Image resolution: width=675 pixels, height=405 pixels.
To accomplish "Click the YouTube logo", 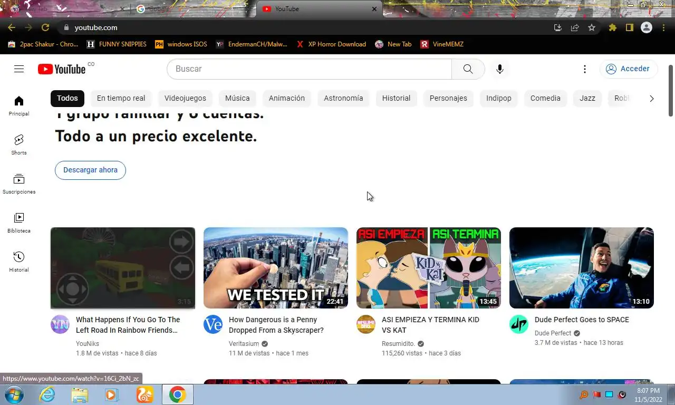I will (62, 69).
